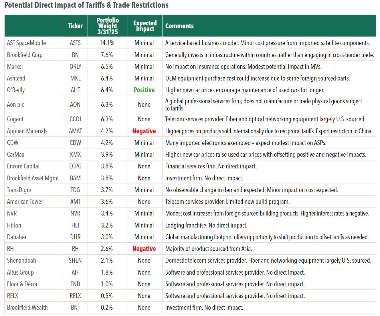The image size is (380, 316).
Task: Select the BNT ticker cell
Action: click(x=76, y=307)
